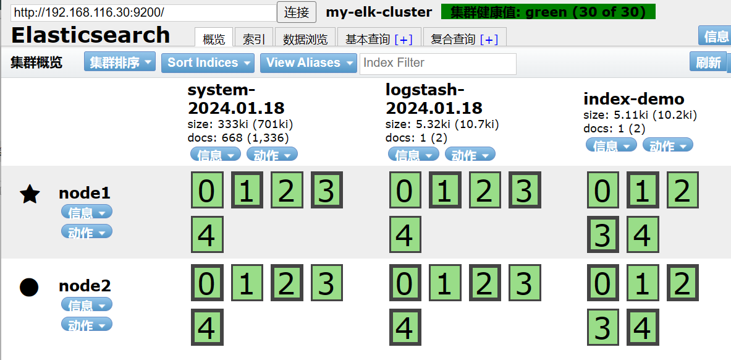Select shard 4 of index-demo on node1

pos(643,234)
